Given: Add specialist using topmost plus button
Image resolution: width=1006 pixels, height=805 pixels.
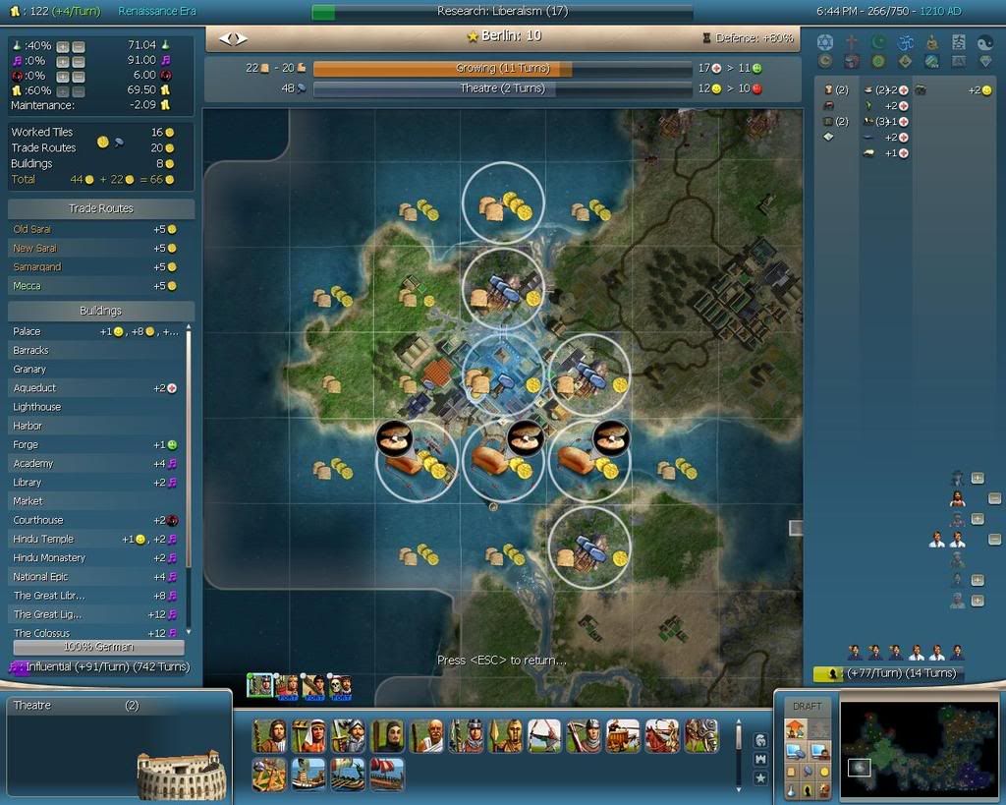Looking at the screenshot, I should pos(978,479).
